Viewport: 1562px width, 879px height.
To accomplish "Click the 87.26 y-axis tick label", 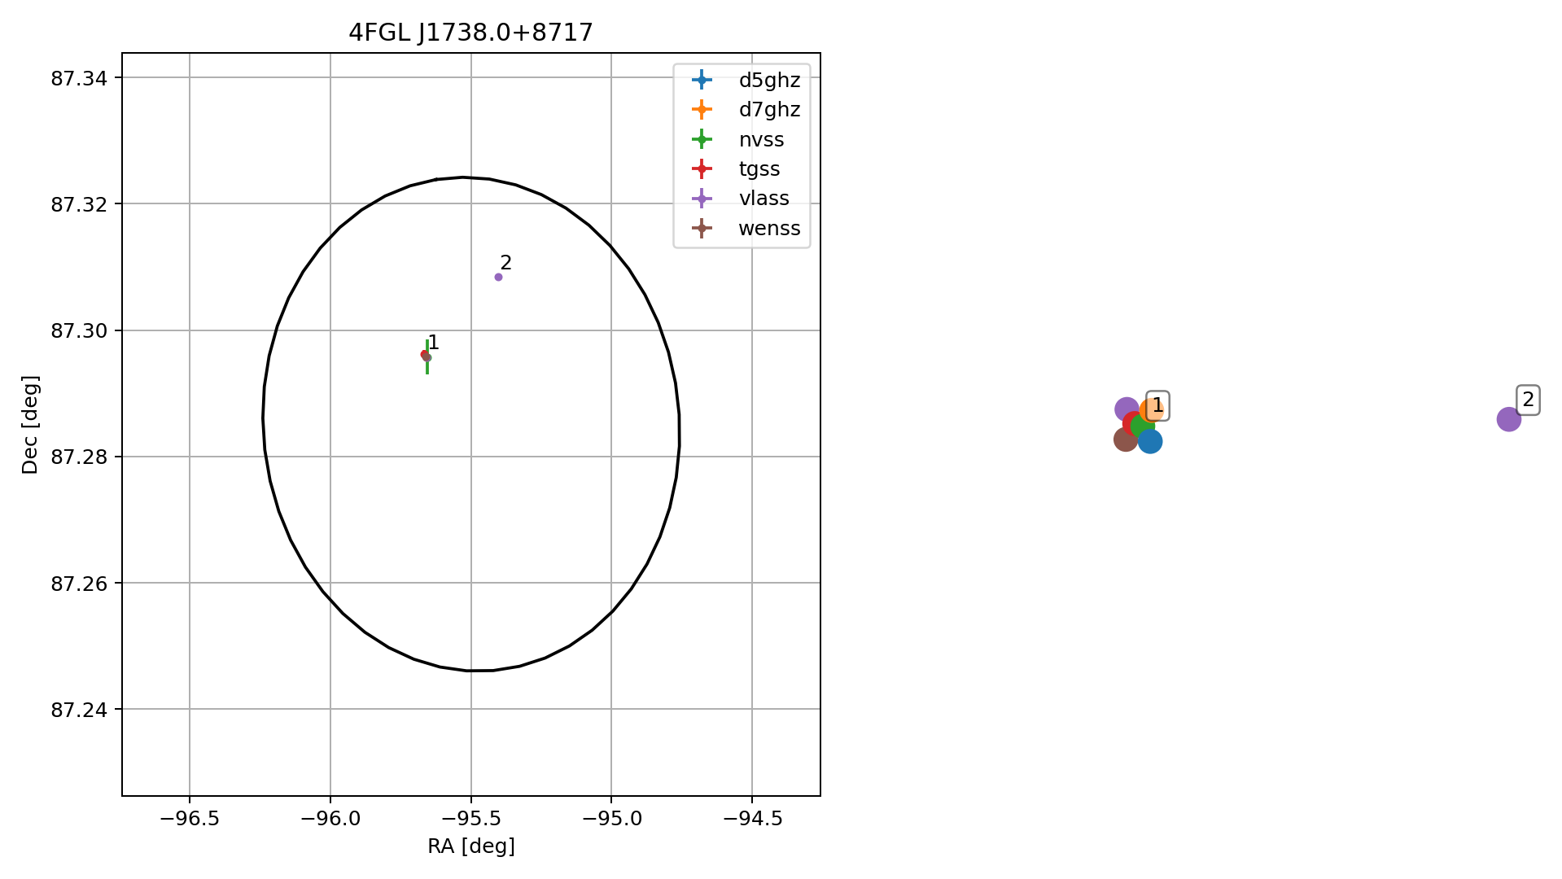I will pyautogui.click(x=77, y=584).
